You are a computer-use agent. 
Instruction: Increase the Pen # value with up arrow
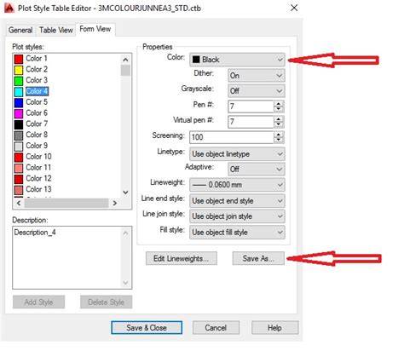click(x=279, y=104)
